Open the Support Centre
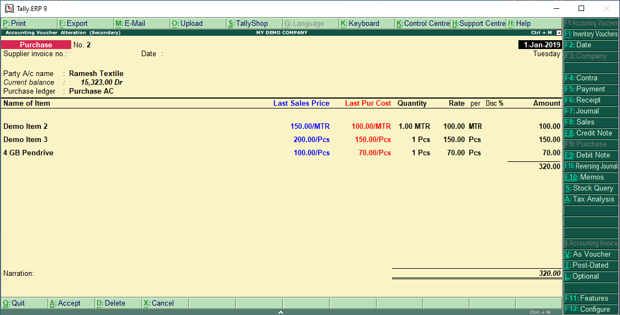Image resolution: width=620 pixels, height=315 pixels. click(479, 24)
